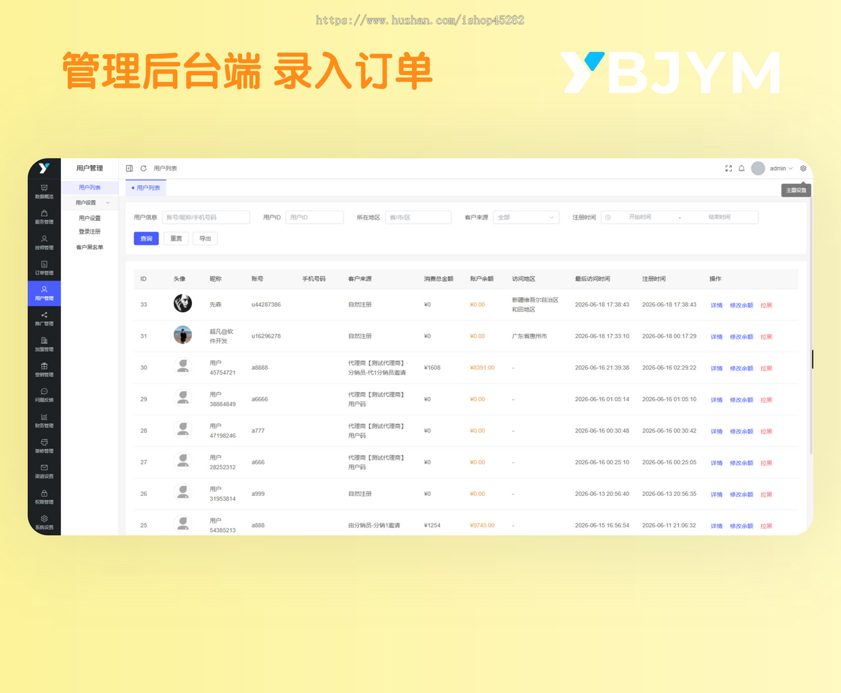Click region text 广东省惠州市
Screen dimensions: 841x693
[530, 336]
